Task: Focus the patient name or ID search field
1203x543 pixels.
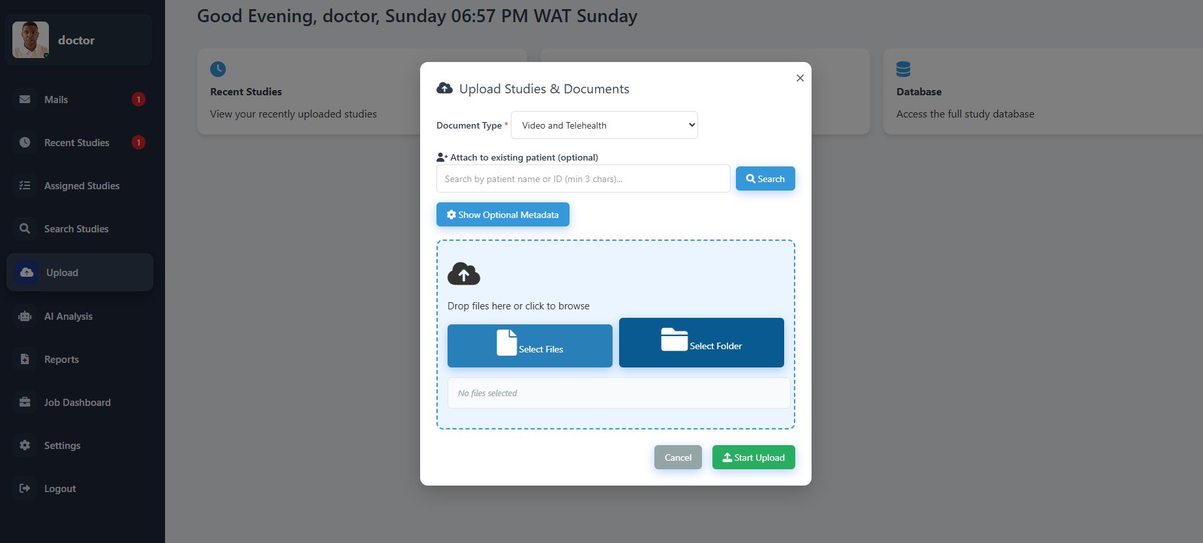Action: point(583,179)
